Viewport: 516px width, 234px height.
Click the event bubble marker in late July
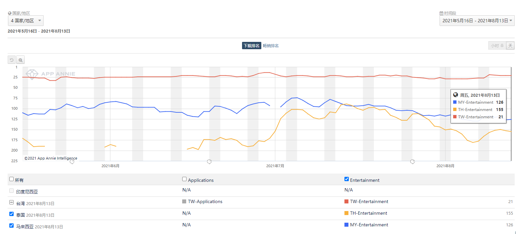click(412, 162)
